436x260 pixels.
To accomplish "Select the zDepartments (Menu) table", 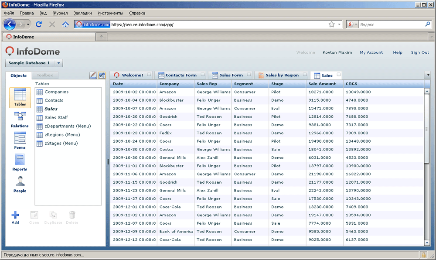I will [x=68, y=126].
